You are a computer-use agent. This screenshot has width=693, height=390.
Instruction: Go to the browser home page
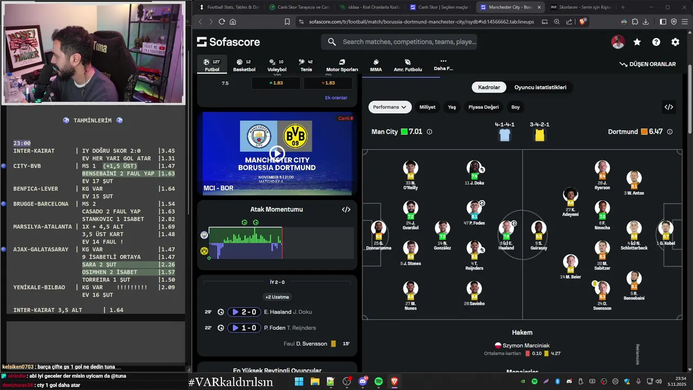233,22
